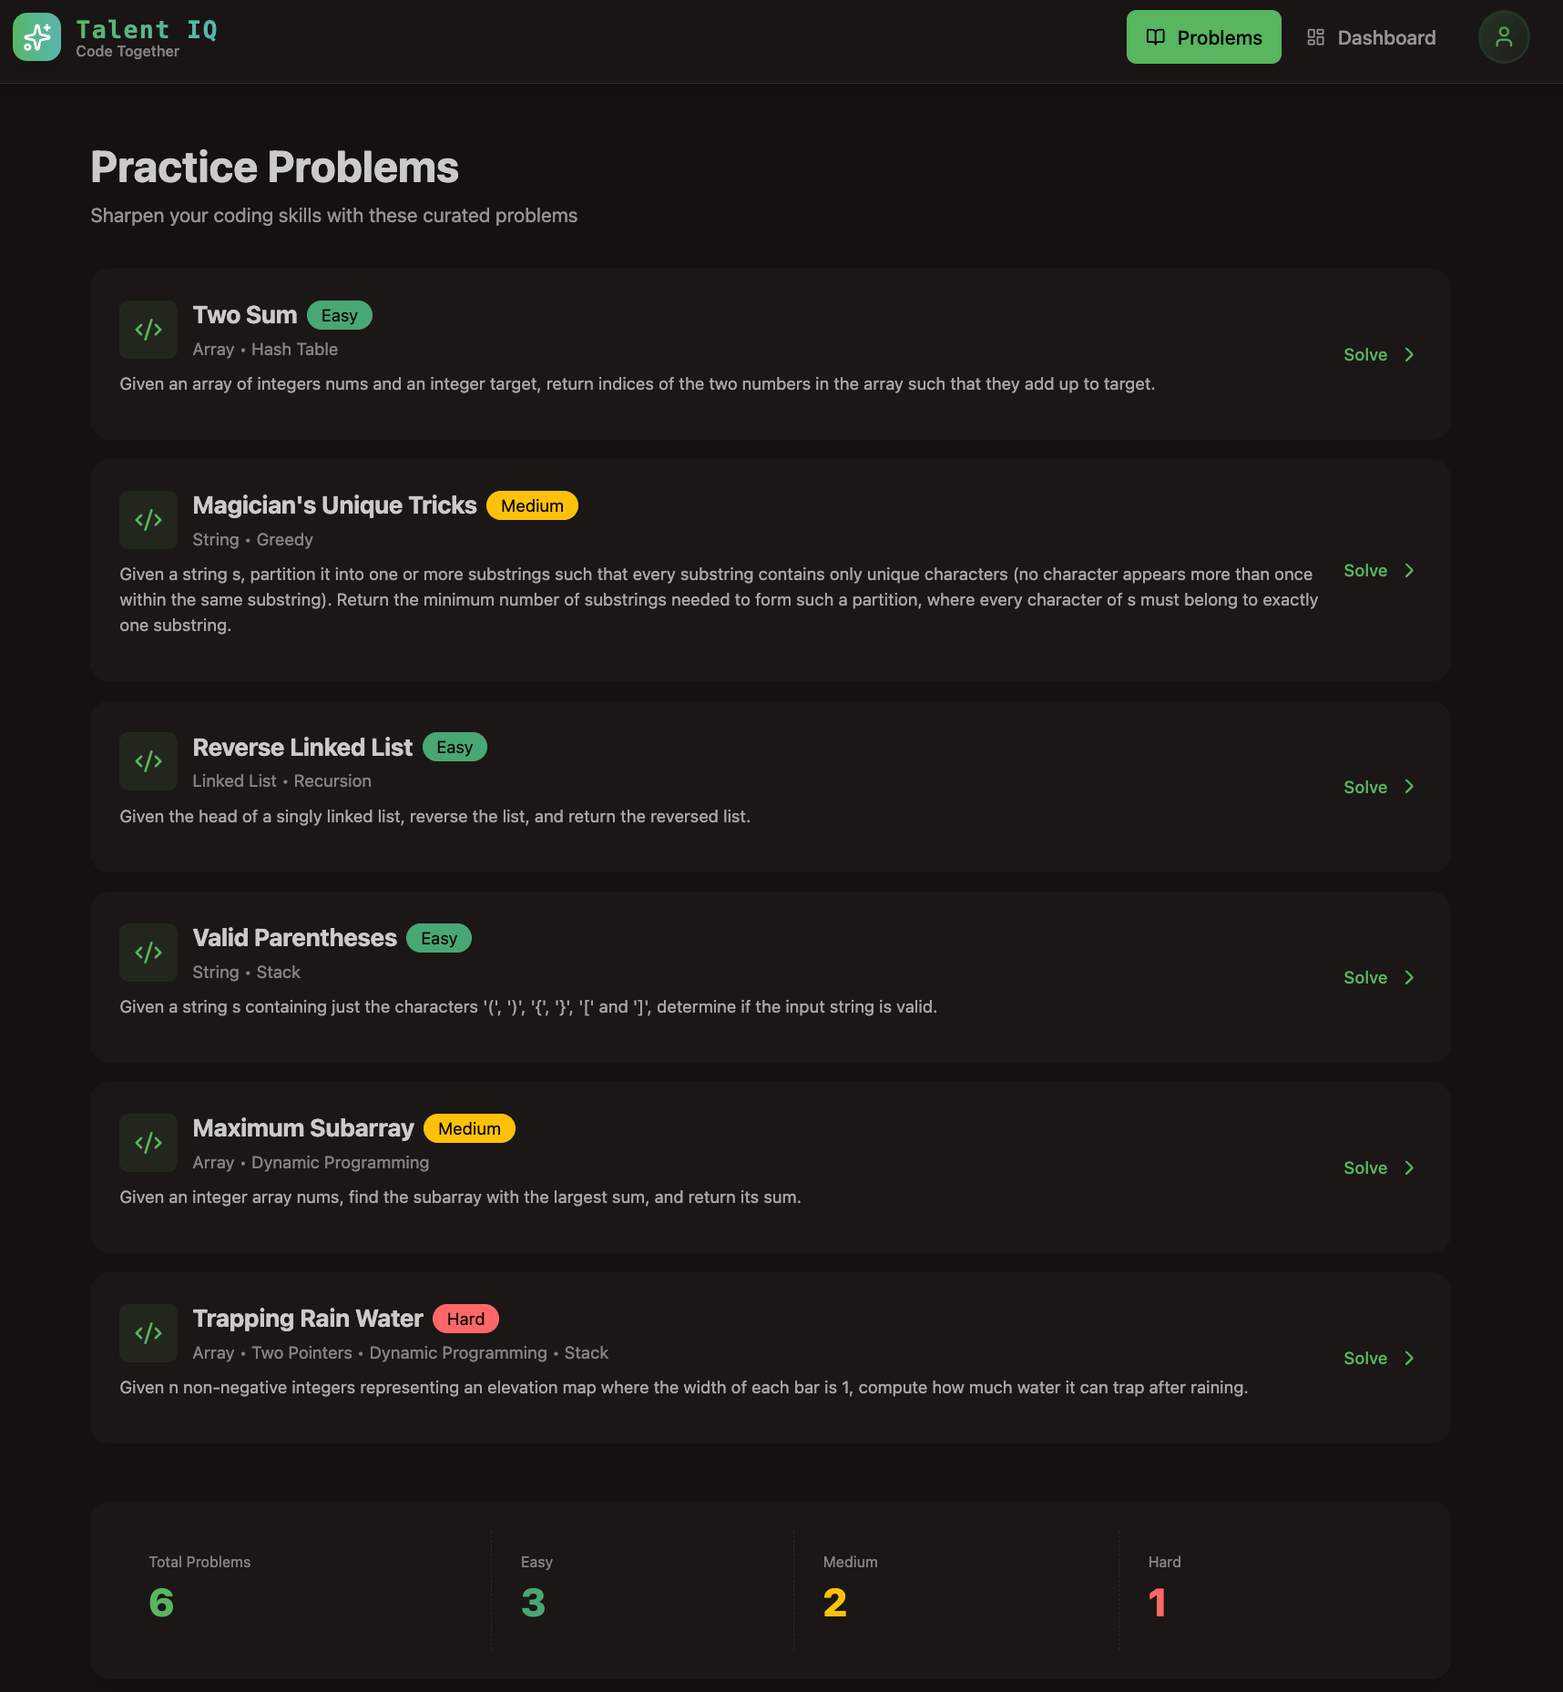Click the chevron arrow on Trapping Rain Water row

(1409, 1358)
